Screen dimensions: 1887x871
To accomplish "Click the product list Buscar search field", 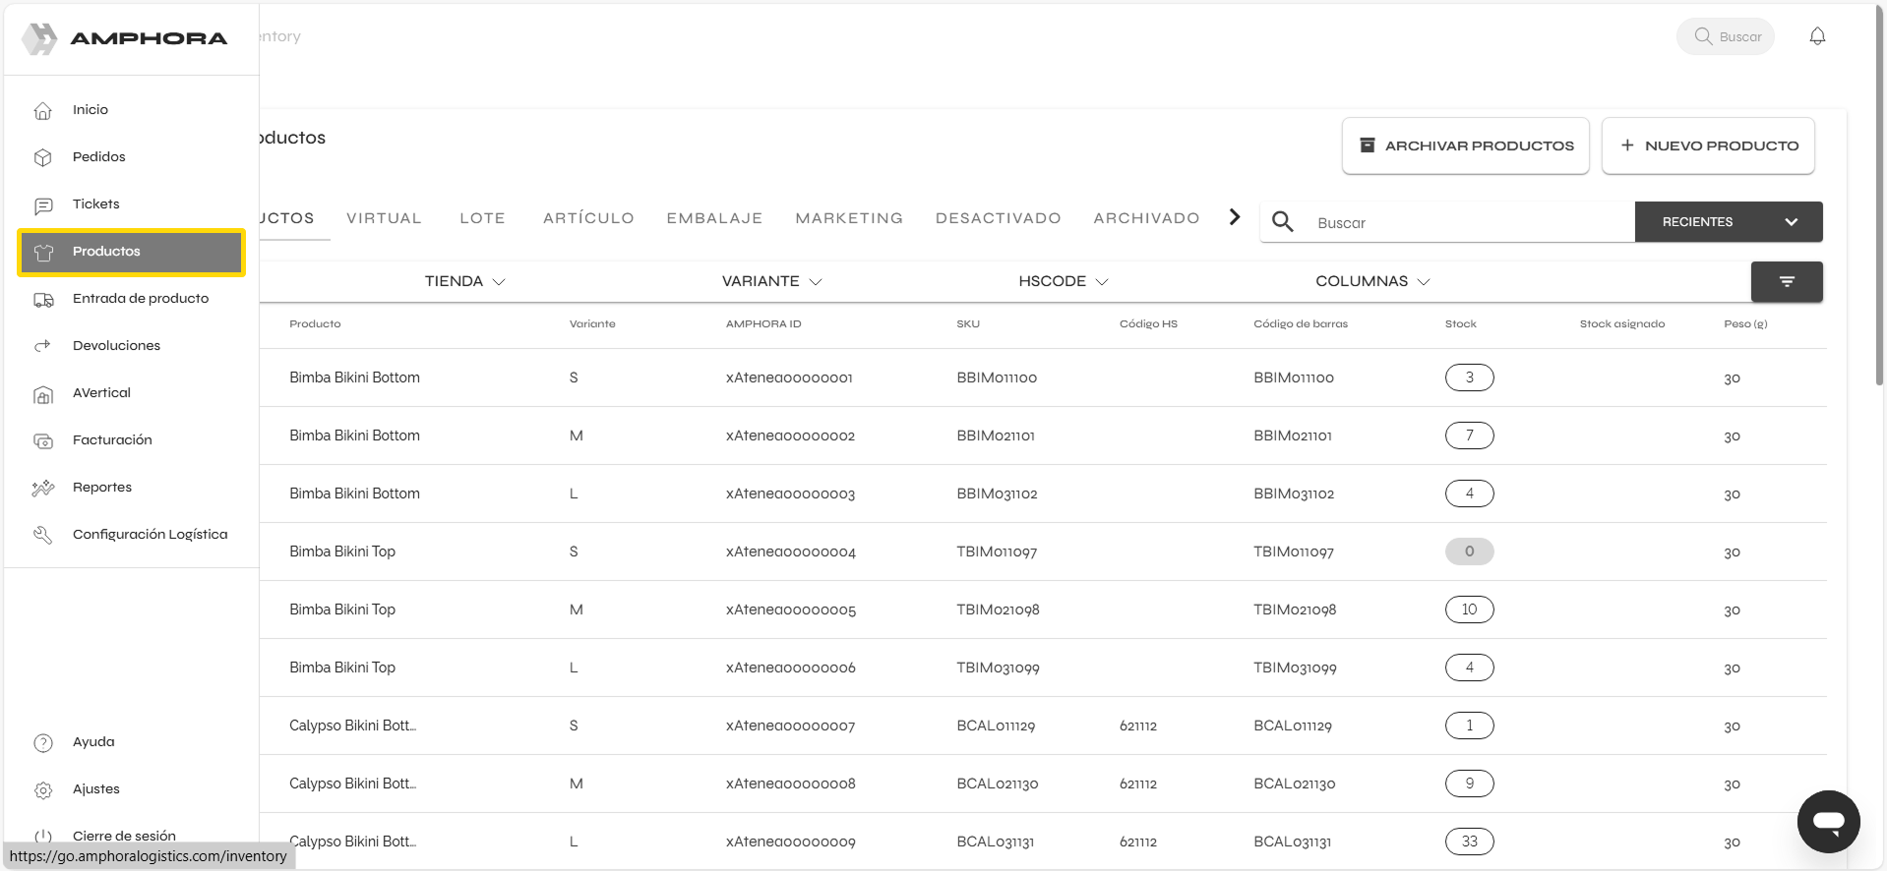I will (x=1466, y=223).
